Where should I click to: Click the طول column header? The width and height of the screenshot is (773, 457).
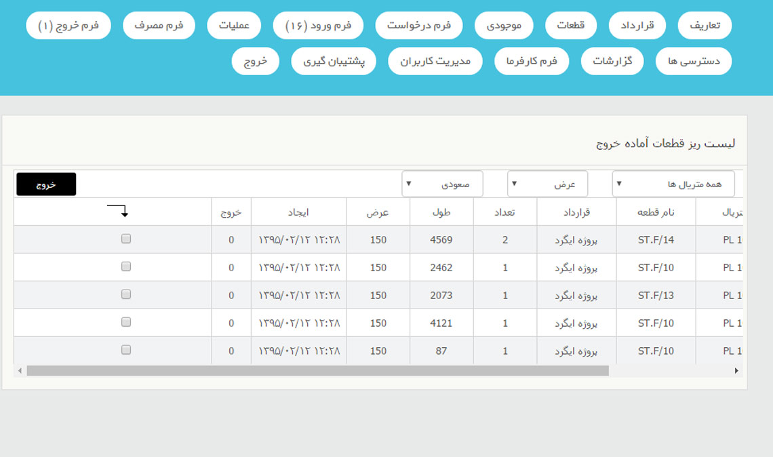tap(441, 212)
